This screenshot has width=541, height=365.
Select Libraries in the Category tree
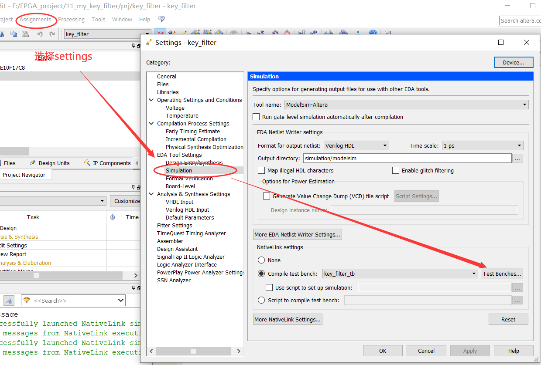168,92
